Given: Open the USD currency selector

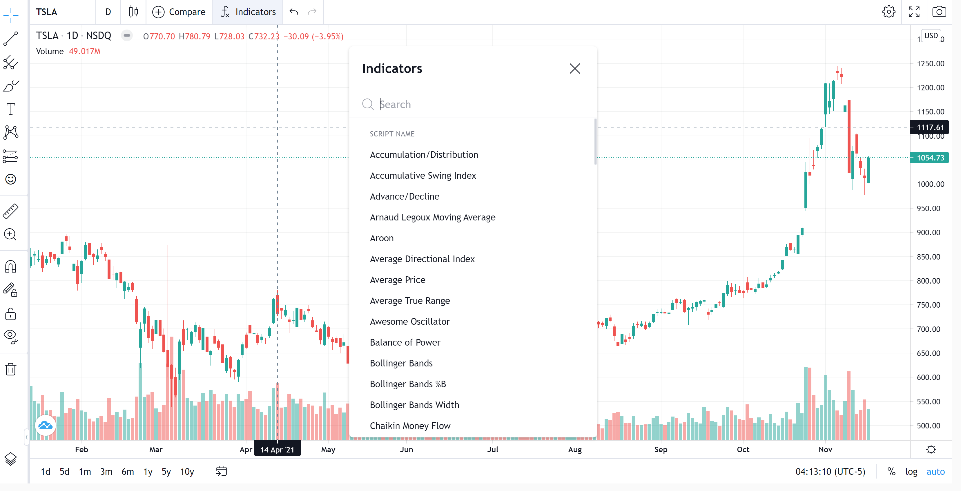Looking at the screenshot, I should click(x=931, y=36).
